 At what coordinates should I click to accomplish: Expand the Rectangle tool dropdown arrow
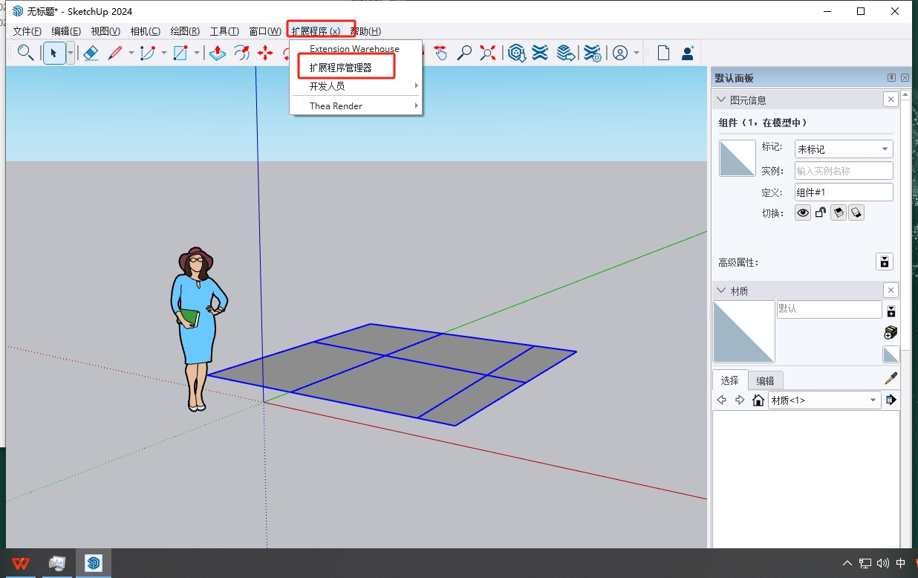[x=197, y=53]
